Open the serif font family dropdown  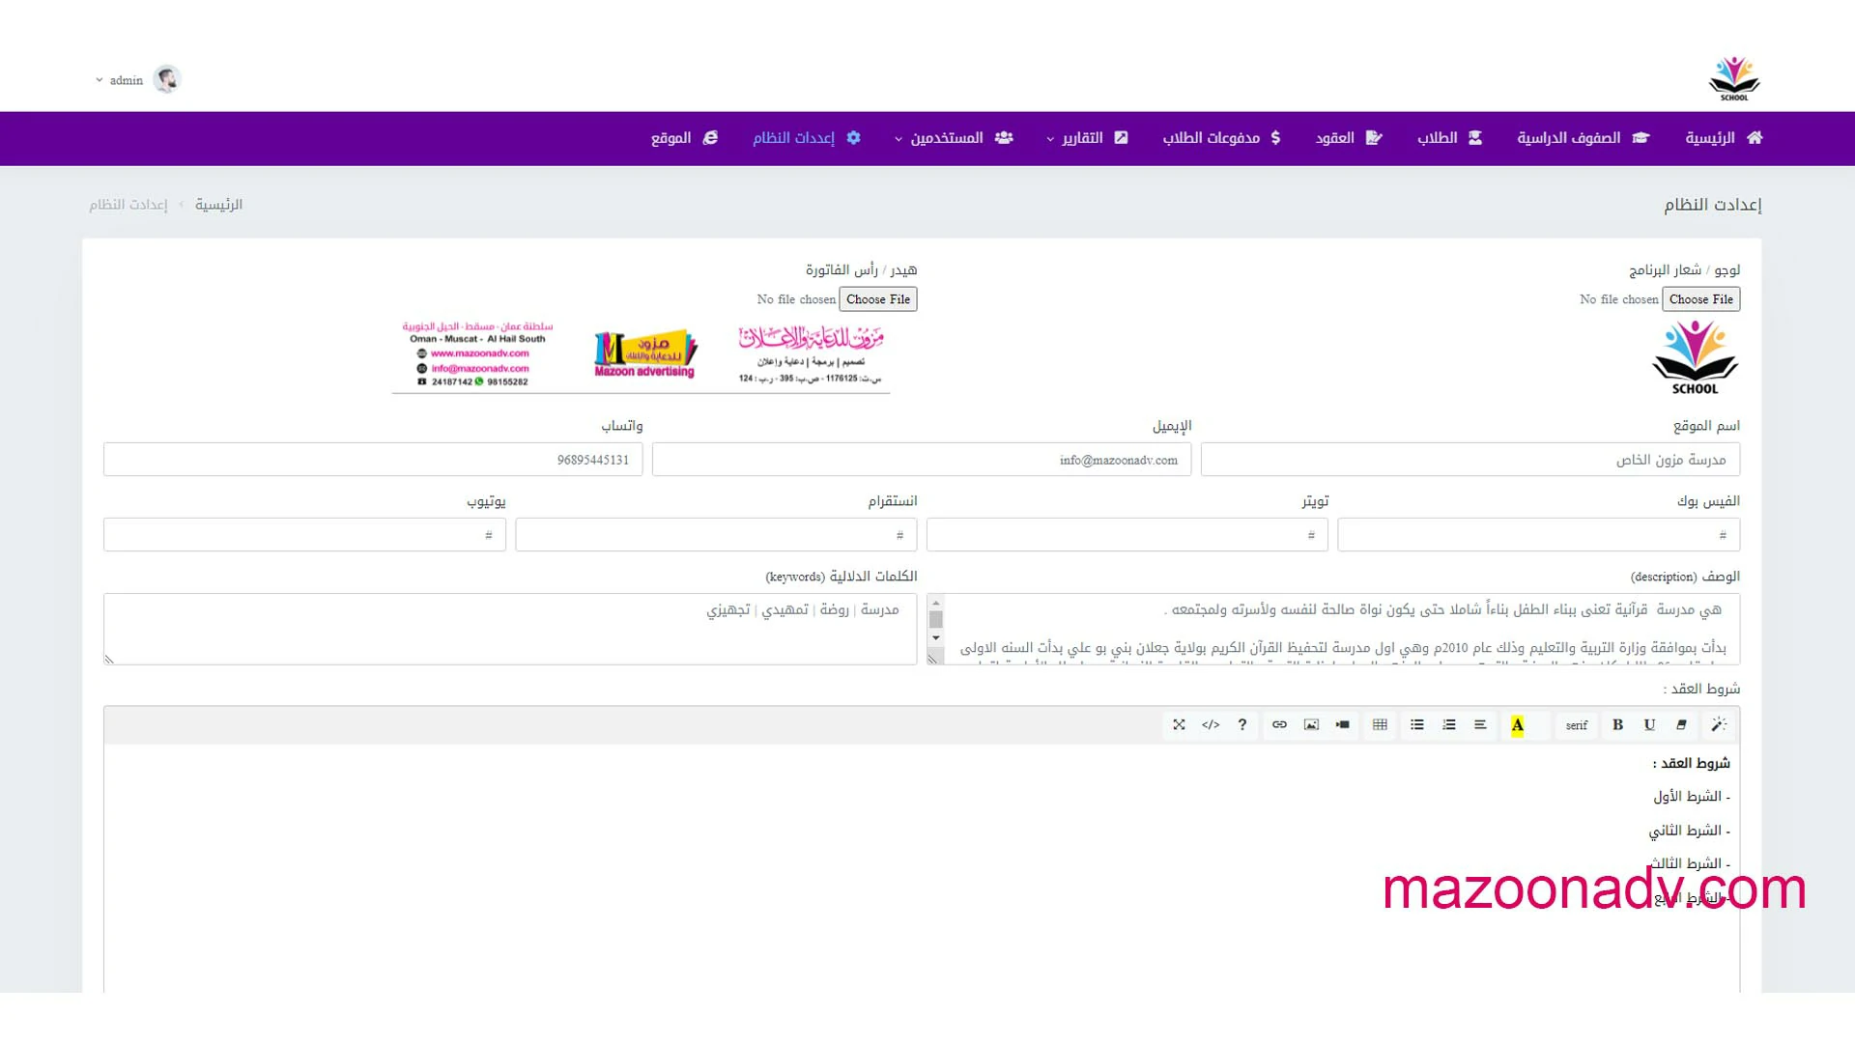(x=1577, y=725)
